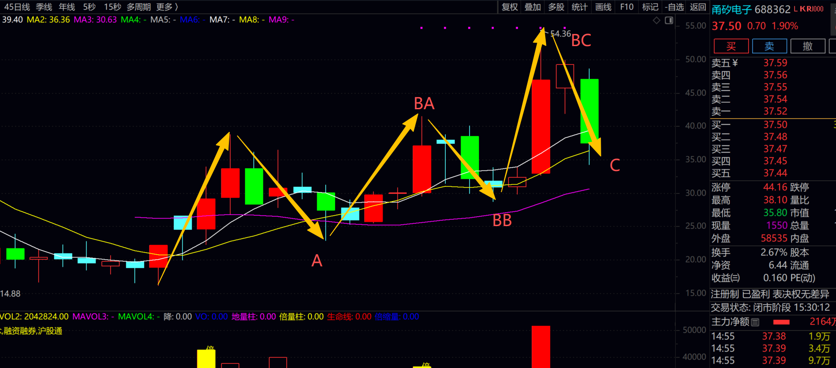
Task: Click the KR badge beside stock code
Action: click(x=806, y=9)
